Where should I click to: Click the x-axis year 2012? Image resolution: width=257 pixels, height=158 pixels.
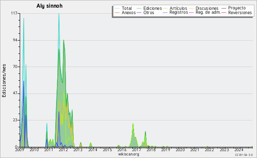[x=63, y=150]
